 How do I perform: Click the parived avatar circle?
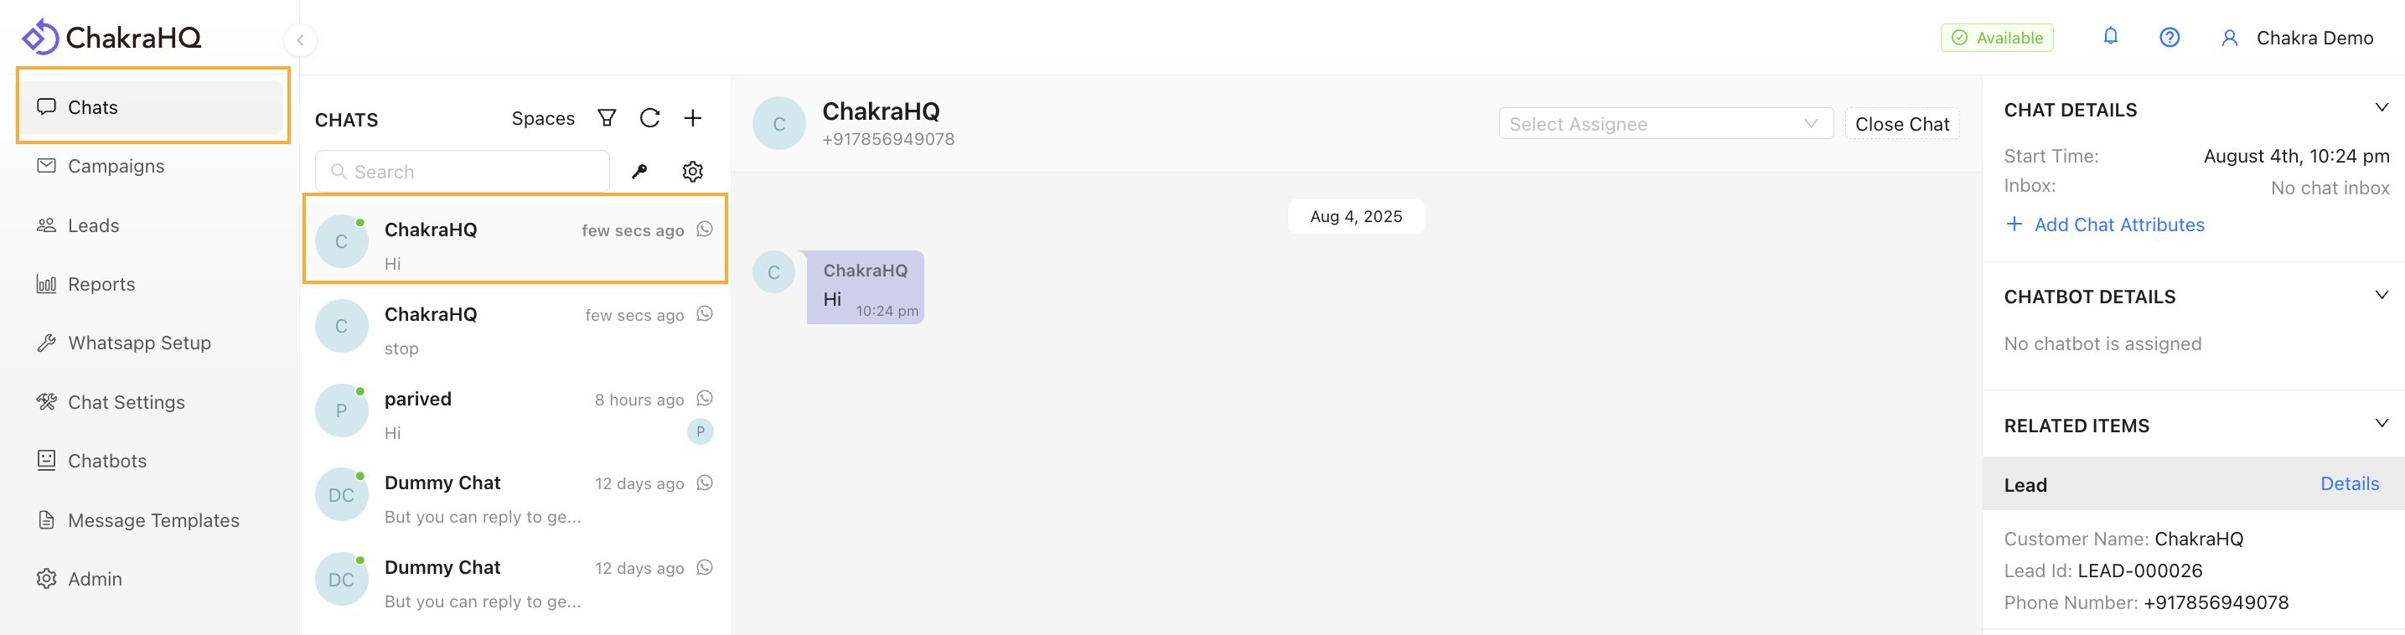pyautogui.click(x=342, y=410)
